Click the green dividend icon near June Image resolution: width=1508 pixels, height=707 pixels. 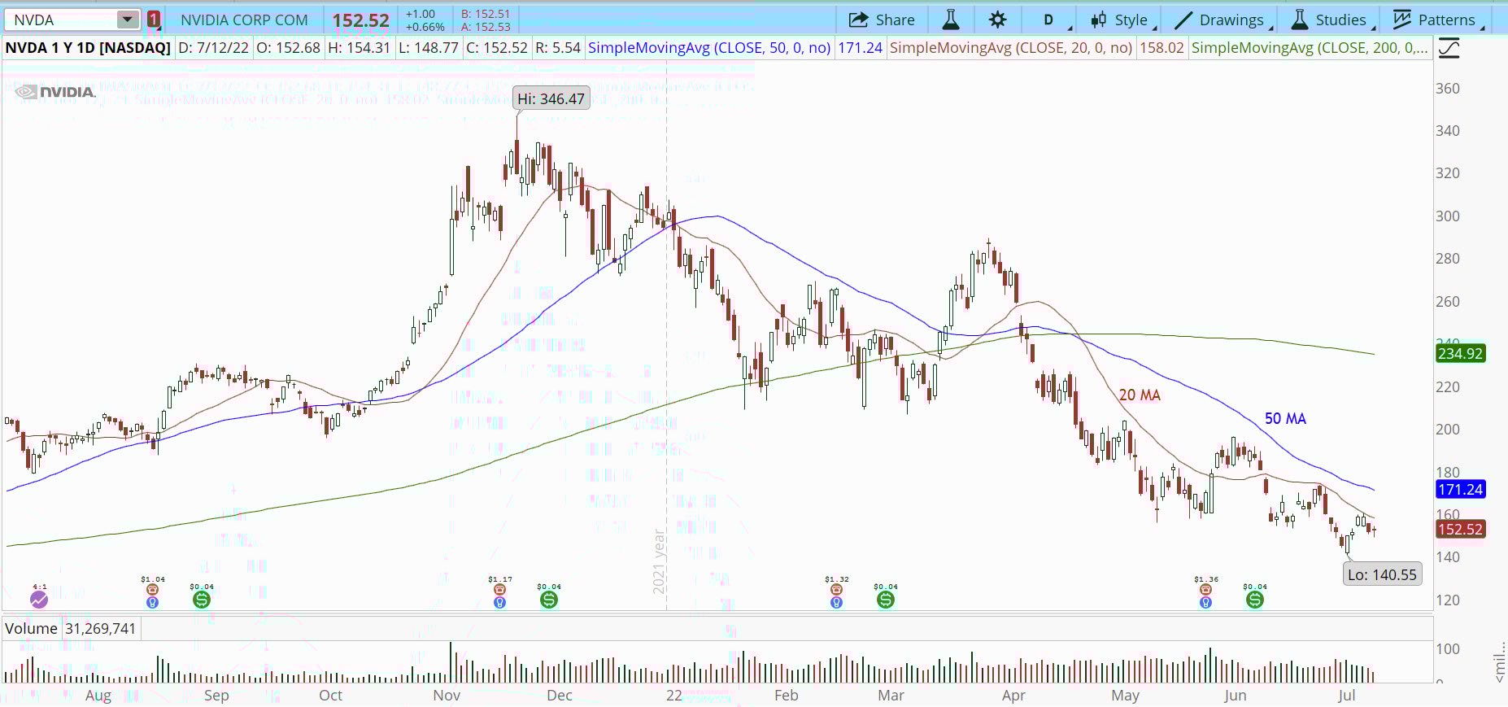1255,600
